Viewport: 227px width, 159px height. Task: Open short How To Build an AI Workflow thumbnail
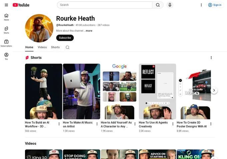[x=44, y=91]
